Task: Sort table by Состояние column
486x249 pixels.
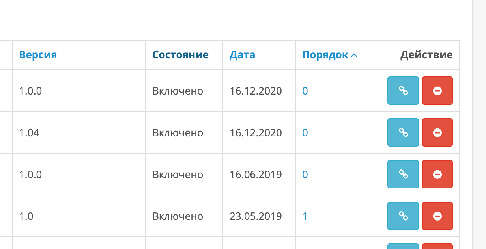Action: click(x=181, y=55)
